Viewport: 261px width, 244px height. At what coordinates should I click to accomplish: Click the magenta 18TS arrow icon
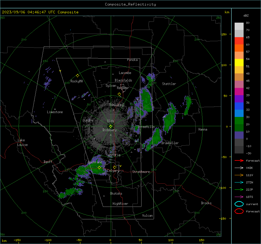239,197
